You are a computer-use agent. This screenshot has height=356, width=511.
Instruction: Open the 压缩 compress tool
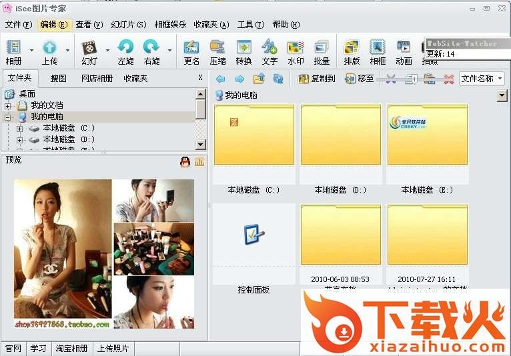point(217,48)
